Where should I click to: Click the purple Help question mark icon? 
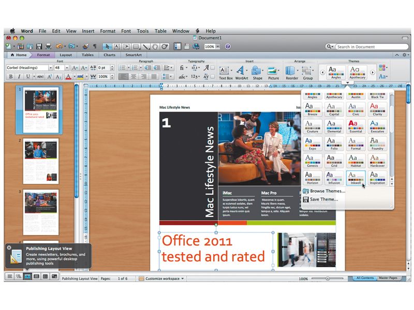point(228,47)
